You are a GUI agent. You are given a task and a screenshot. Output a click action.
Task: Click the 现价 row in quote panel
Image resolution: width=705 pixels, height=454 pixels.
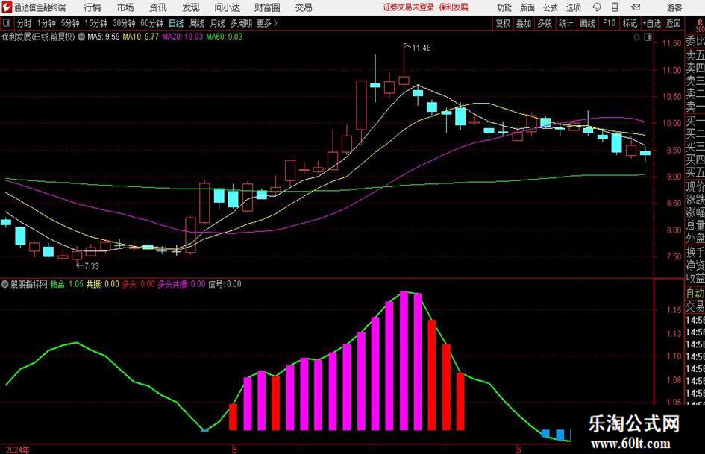(x=695, y=186)
